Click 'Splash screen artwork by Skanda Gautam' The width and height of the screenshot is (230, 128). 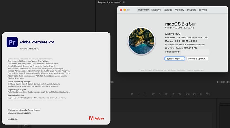tap(24, 110)
